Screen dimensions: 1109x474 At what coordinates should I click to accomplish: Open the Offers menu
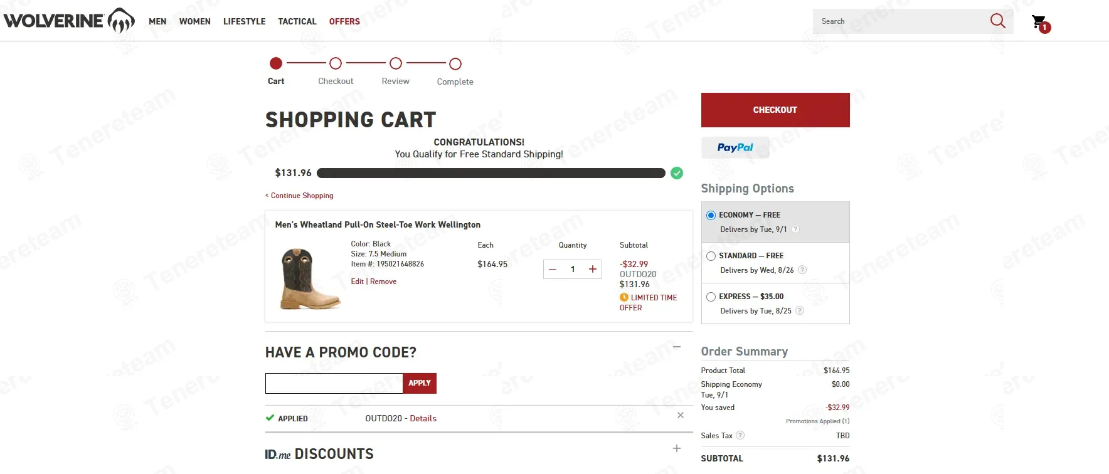click(344, 21)
